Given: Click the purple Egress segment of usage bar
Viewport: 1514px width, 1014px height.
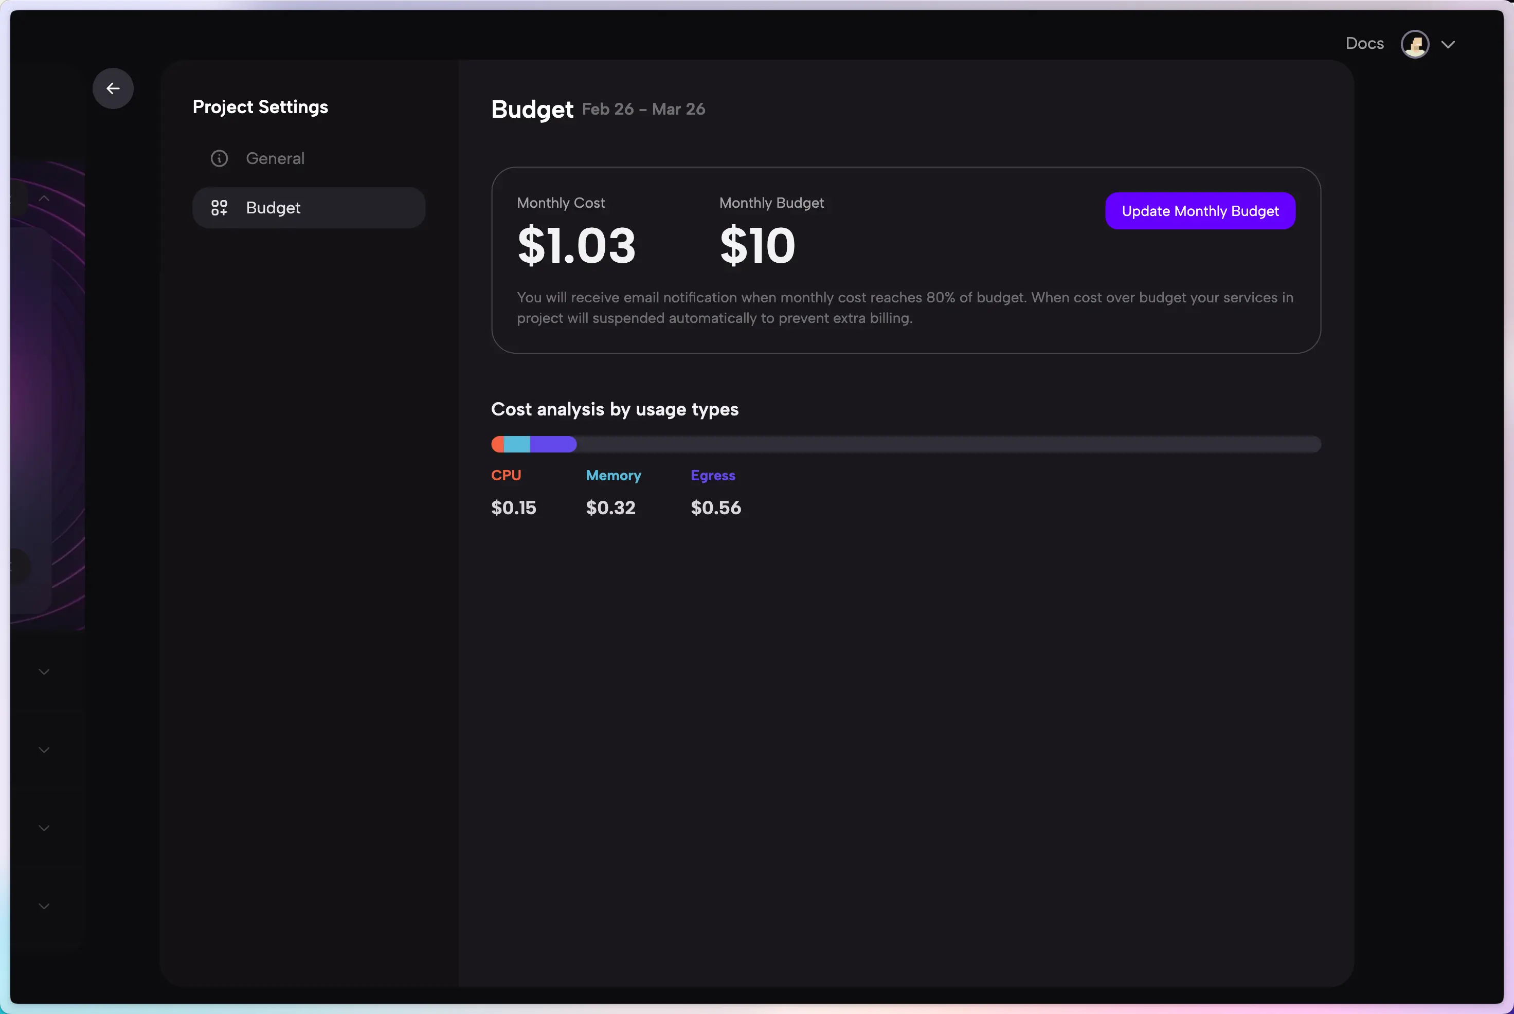Looking at the screenshot, I should [553, 444].
